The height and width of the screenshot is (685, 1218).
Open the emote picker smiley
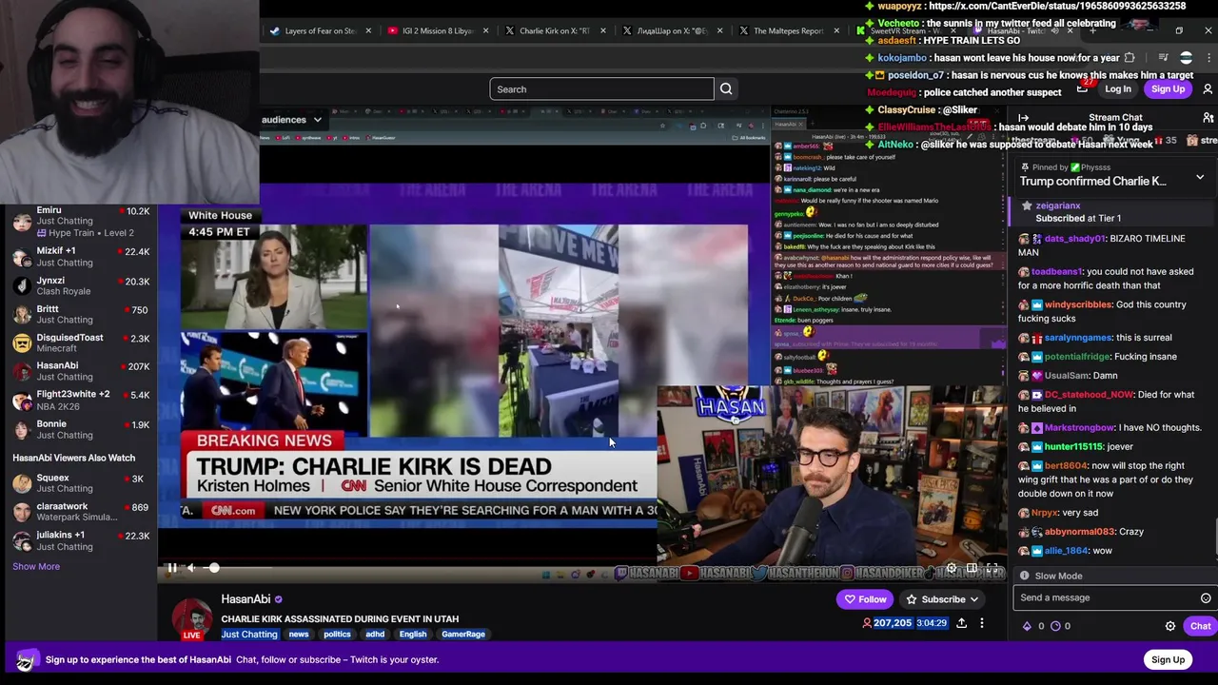pos(1206,598)
